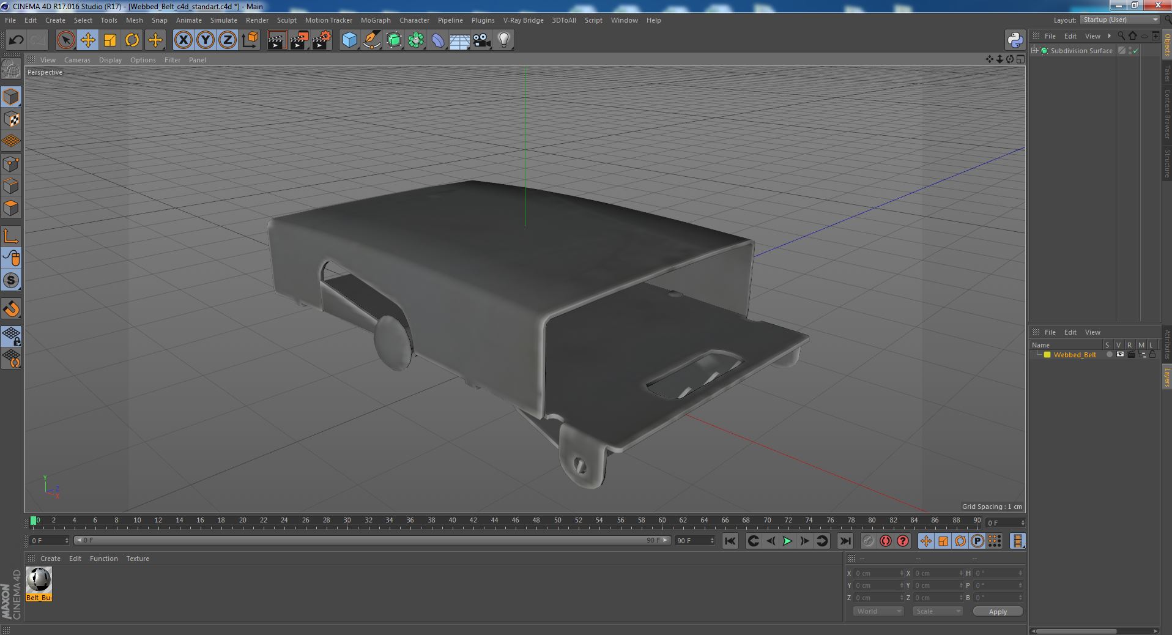The width and height of the screenshot is (1172, 635).
Task: Open the Scale mode dropdown
Action: (x=937, y=611)
